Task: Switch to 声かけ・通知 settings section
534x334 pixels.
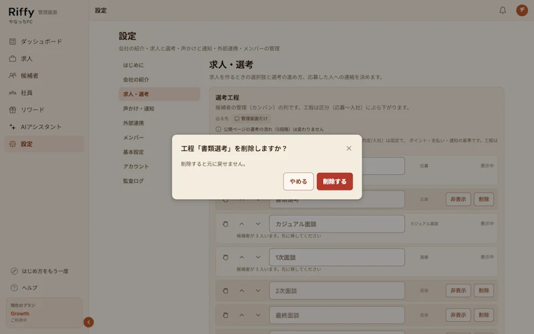Action: coord(160,108)
